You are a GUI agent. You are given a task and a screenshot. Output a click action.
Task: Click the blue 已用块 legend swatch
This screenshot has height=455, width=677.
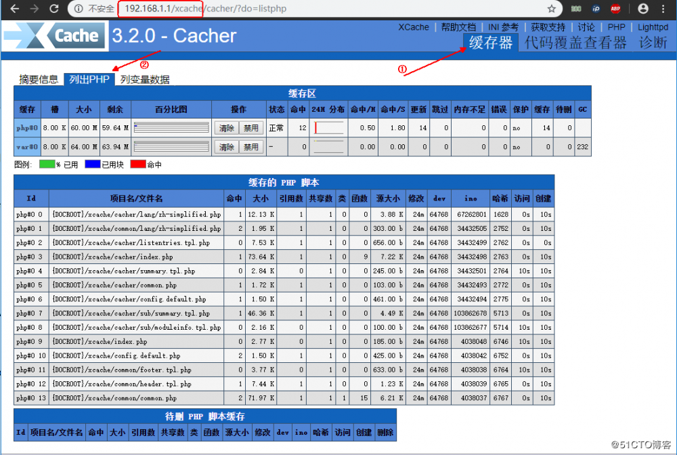coord(93,164)
